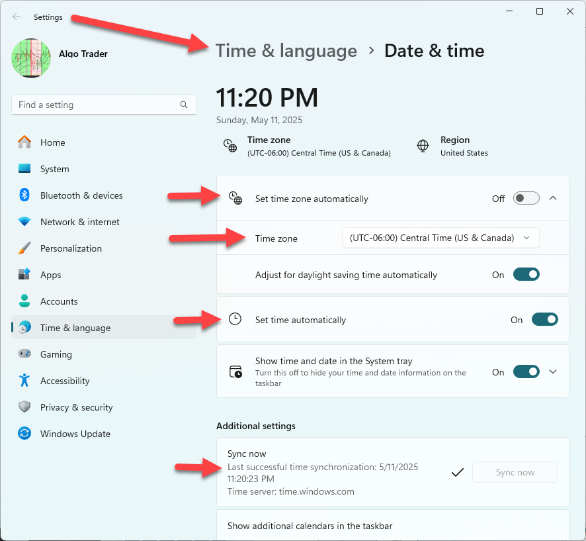Click the sync success checkmark icon

click(457, 473)
